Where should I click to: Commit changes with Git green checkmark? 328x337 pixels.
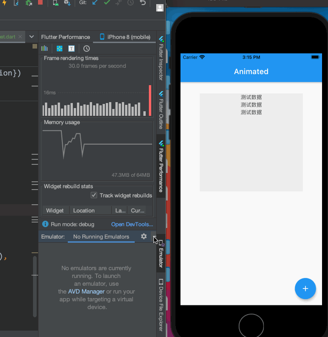coord(107,2)
